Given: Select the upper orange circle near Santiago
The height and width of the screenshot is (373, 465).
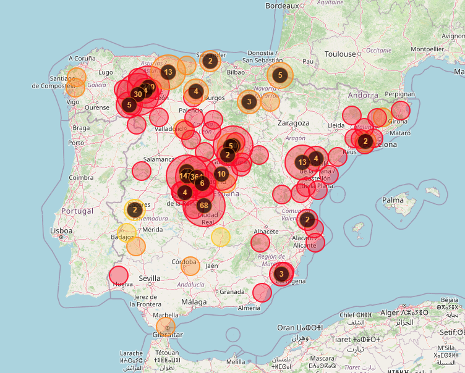Looking at the screenshot, I should point(77,77).
